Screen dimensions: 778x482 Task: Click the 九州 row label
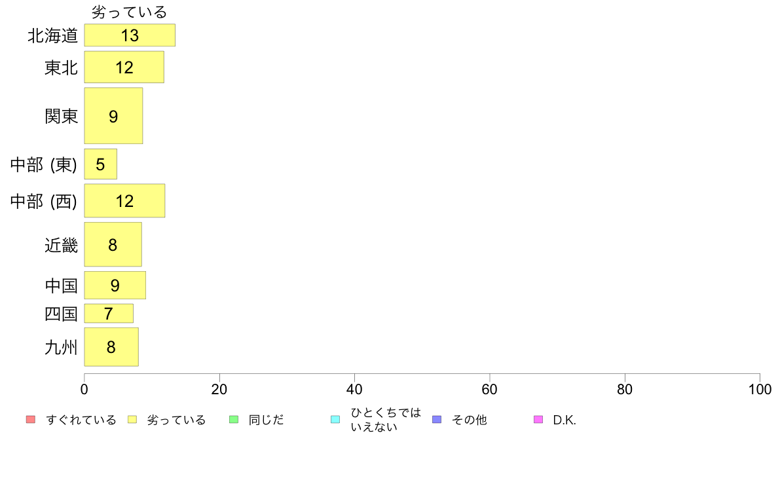(x=62, y=347)
